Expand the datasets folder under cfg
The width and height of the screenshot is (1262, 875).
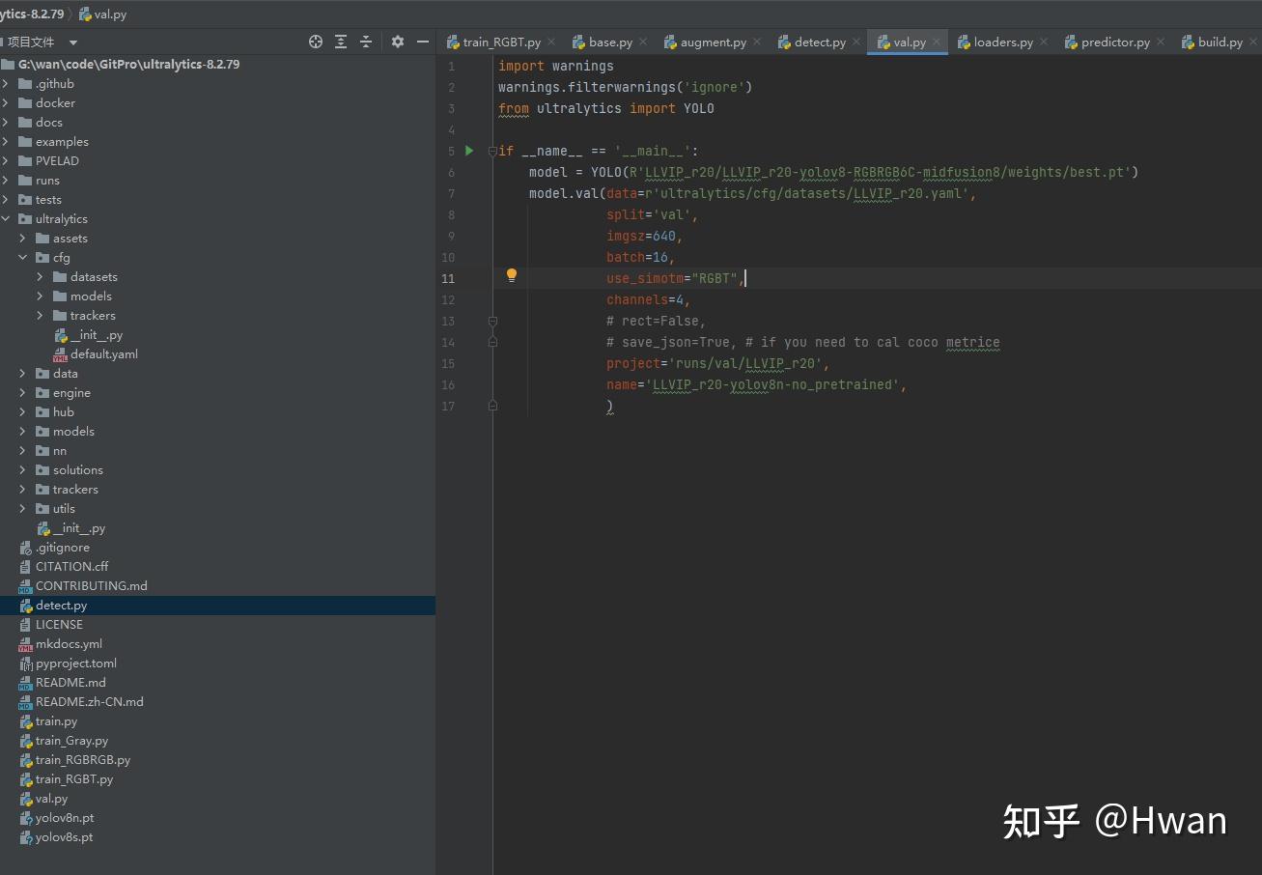(x=40, y=276)
